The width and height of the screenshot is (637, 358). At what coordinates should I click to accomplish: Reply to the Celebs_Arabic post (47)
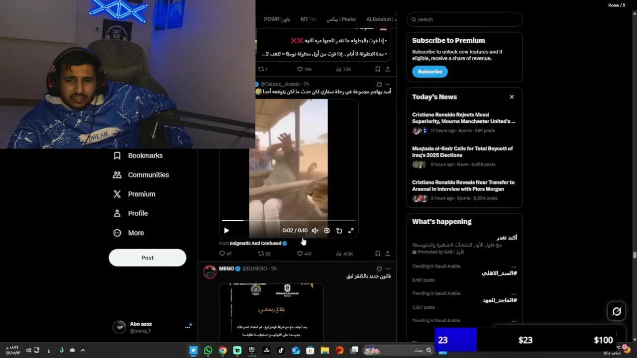coord(225,254)
